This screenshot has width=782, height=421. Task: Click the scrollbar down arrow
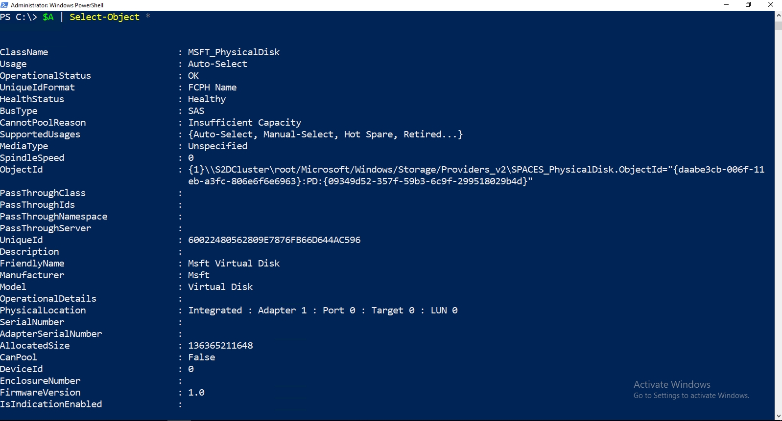pos(778,416)
